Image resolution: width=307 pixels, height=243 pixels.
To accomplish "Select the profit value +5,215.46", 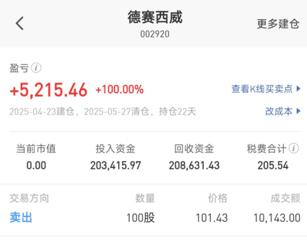I will pos(48,90).
